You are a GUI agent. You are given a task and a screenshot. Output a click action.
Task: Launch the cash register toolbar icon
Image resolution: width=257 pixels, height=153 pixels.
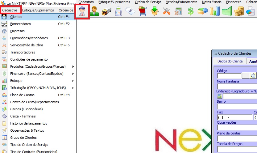point(118,11)
